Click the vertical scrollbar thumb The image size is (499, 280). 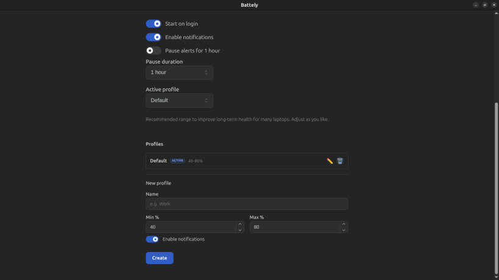click(496, 188)
